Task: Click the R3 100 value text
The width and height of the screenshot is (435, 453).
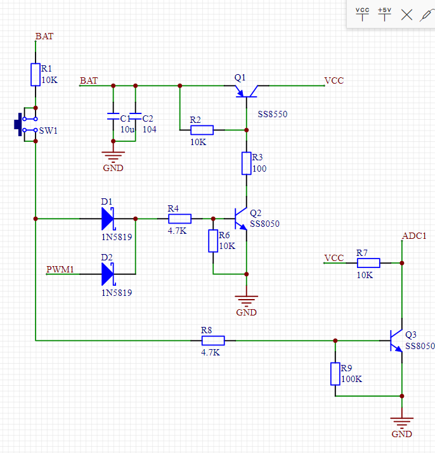Action: [x=259, y=169]
